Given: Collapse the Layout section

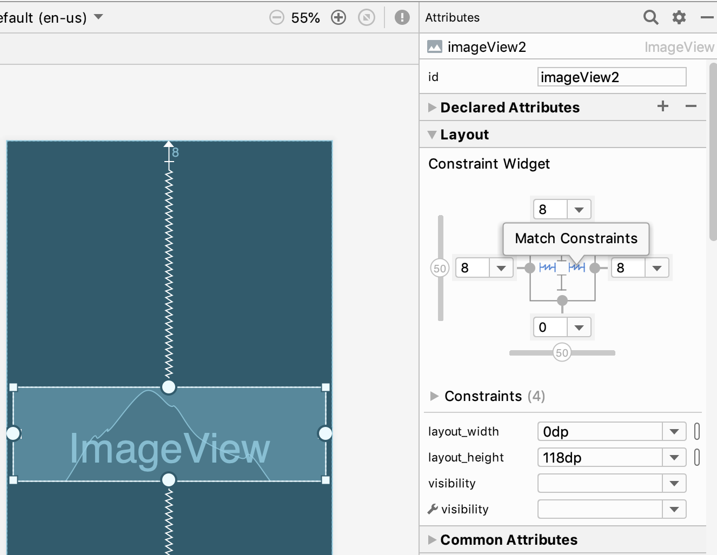Looking at the screenshot, I should click(x=432, y=135).
